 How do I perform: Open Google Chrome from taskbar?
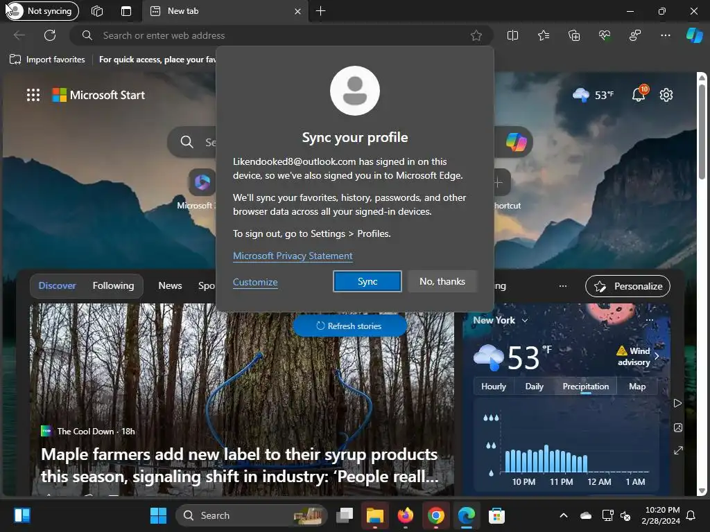click(435, 515)
